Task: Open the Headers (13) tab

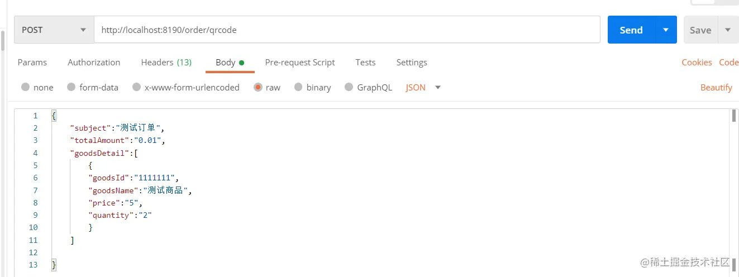Action: [166, 63]
